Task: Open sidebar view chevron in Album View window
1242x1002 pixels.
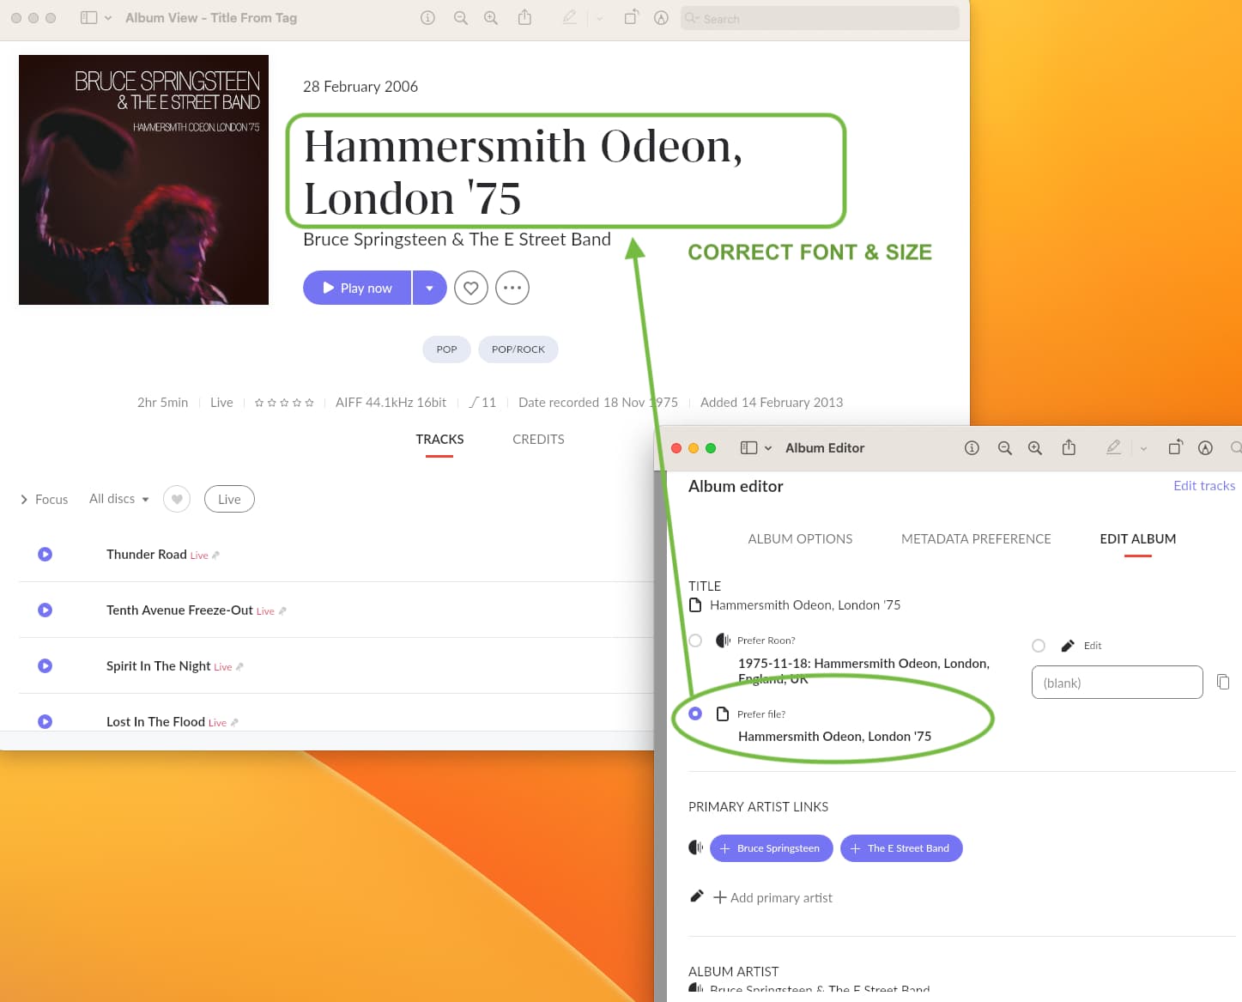Action: 108,18
